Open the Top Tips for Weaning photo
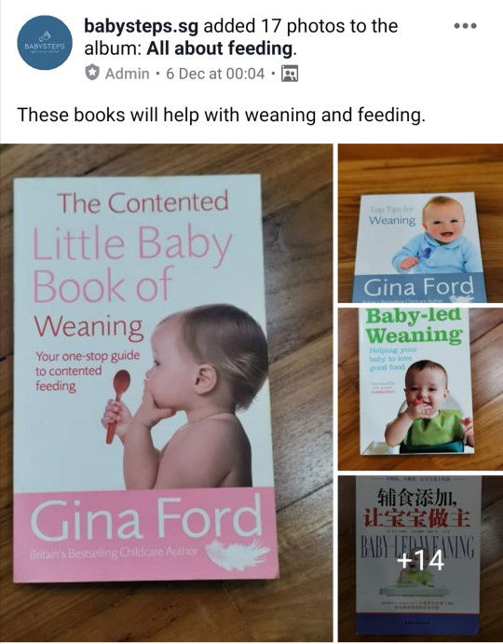 [x=420, y=223]
